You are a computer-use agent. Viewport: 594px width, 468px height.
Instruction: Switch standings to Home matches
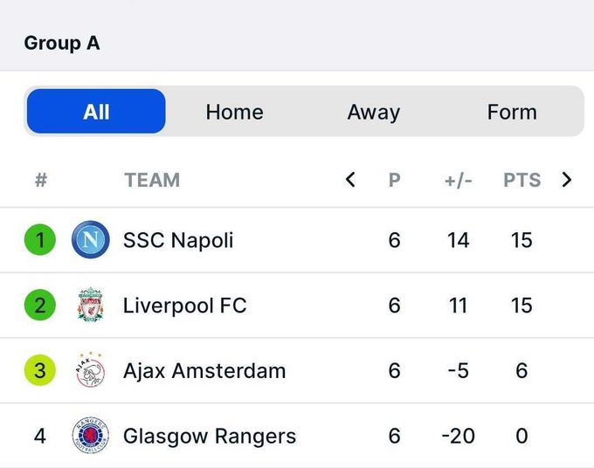[234, 112]
